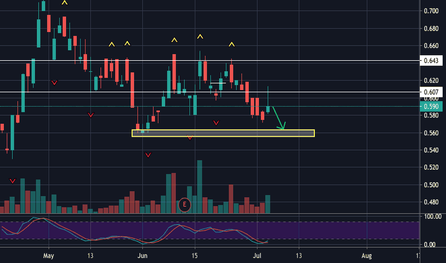The width and height of the screenshot is (446, 263).
Task: Click the 0.660 price axis value
Action: click(x=431, y=46)
